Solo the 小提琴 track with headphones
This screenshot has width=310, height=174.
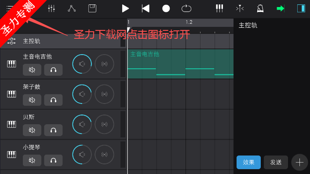click(x=53, y=160)
